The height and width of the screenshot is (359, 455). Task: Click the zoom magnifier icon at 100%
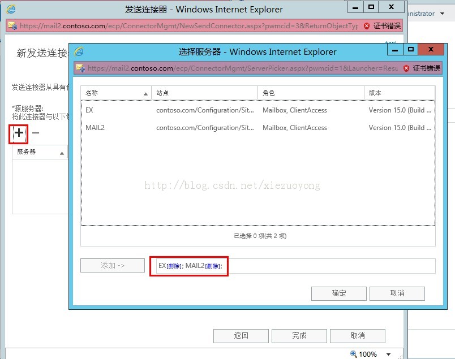click(x=354, y=354)
